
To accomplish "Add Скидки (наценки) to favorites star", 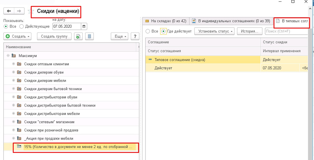I will pyautogui.click(x=29, y=12).
